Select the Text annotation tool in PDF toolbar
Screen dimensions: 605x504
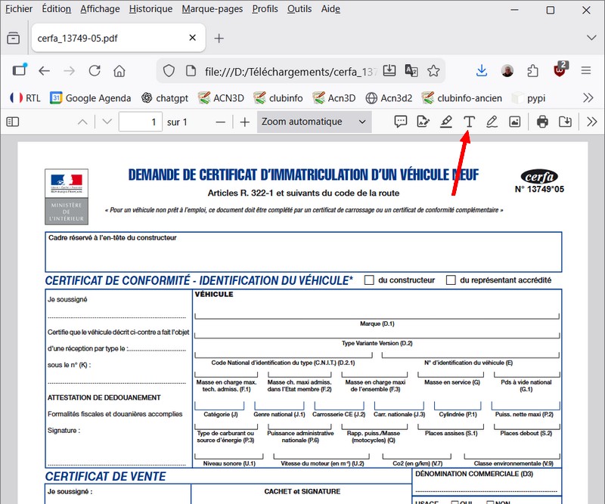coord(469,122)
